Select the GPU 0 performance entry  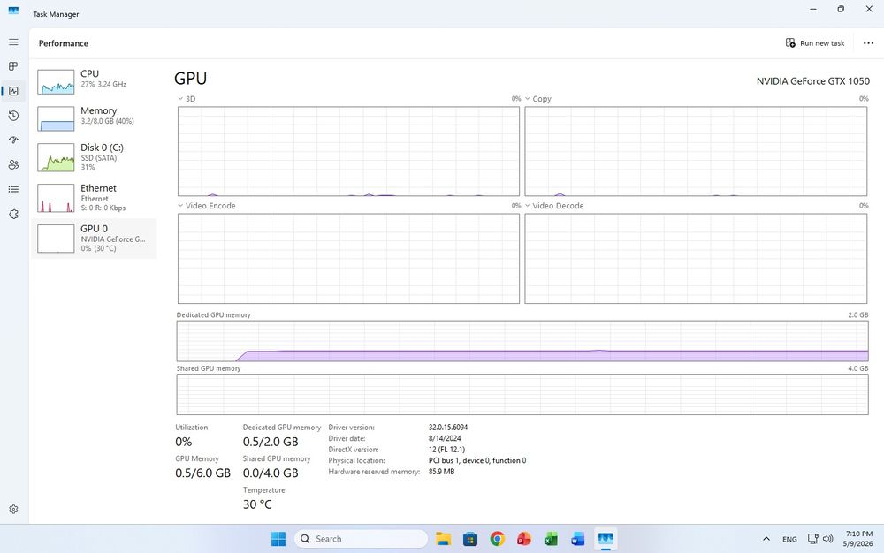point(95,239)
